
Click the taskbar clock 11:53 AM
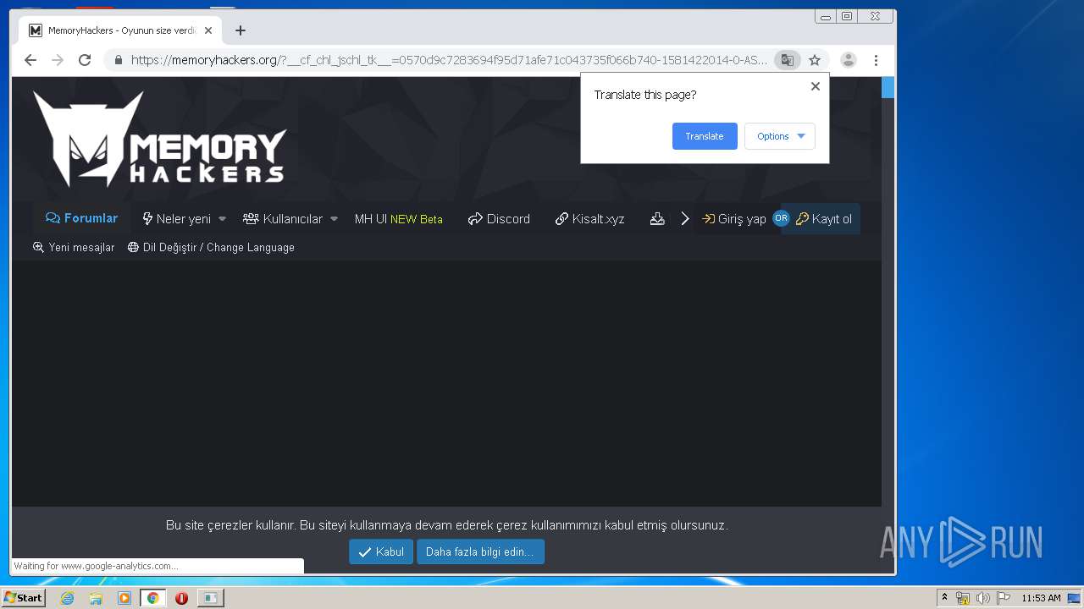(x=1041, y=598)
